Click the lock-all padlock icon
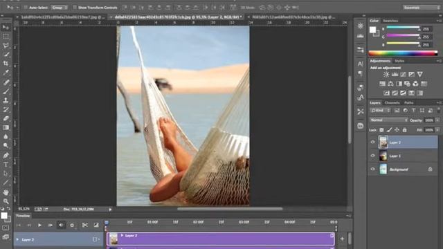Screen dimensions: 443x249 (404, 130)
